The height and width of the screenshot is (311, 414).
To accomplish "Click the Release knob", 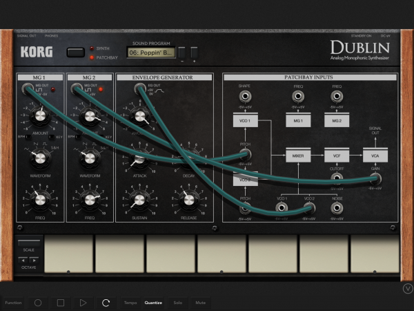I will click(189, 200).
